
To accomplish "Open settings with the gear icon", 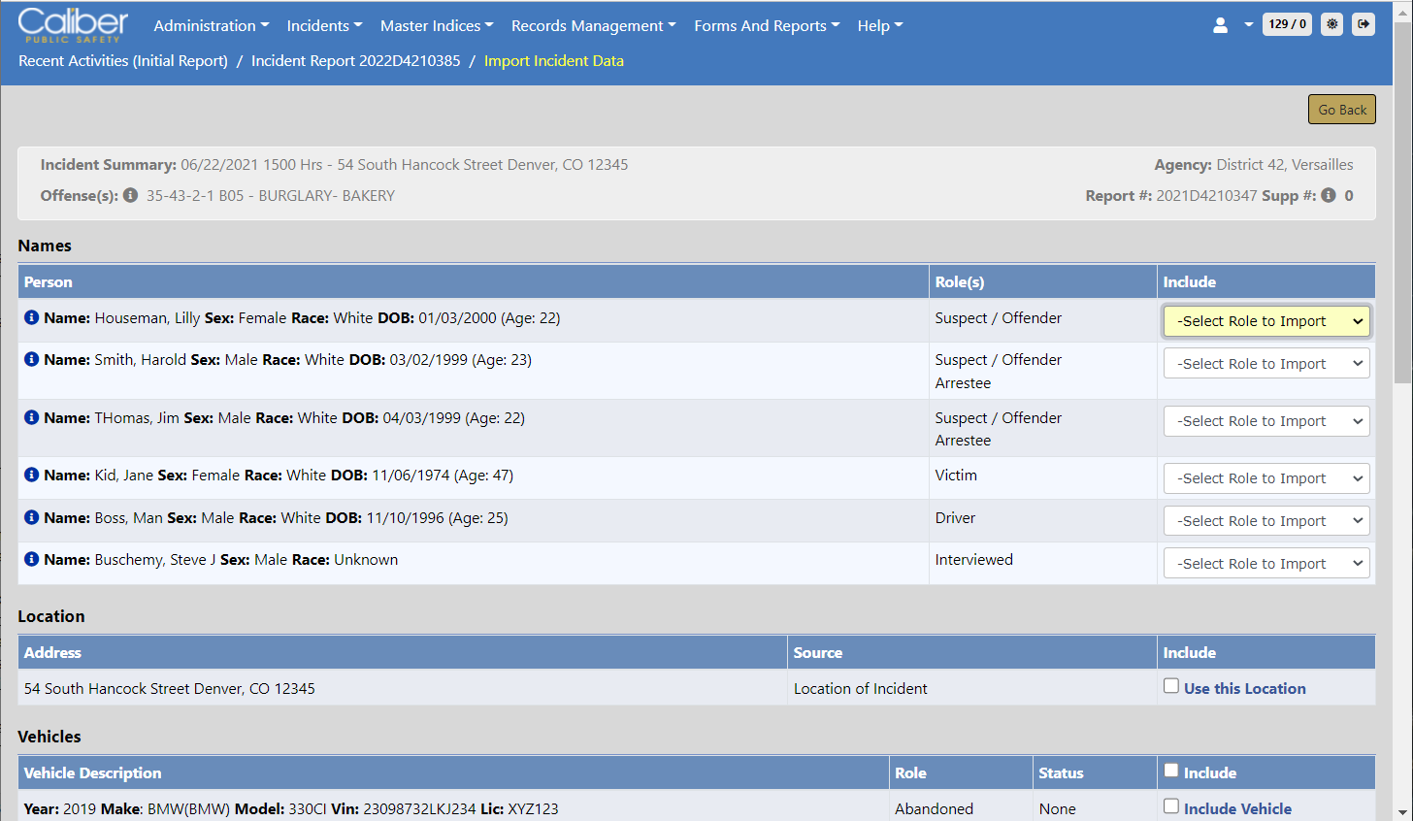I will [1332, 24].
